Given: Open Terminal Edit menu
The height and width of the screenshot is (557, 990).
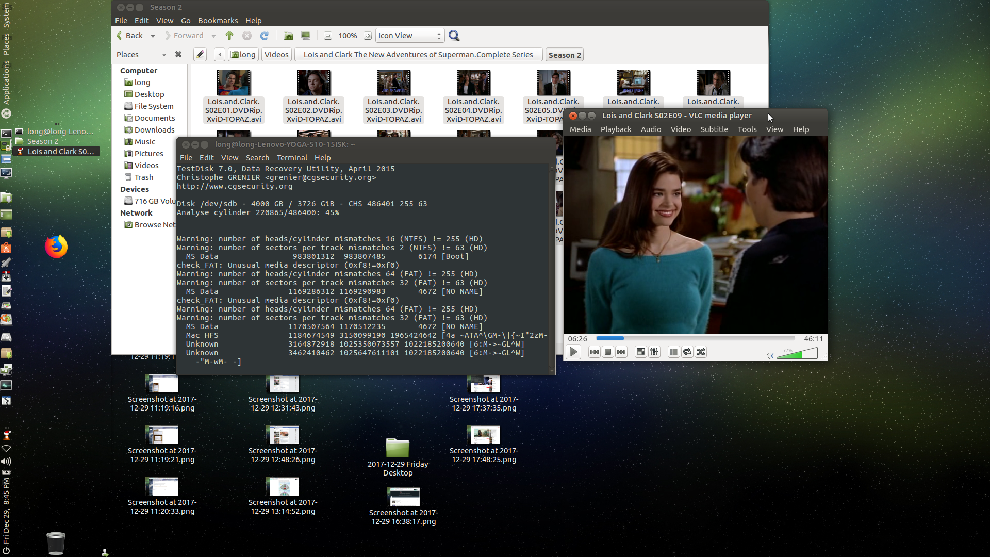Looking at the screenshot, I should (x=207, y=157).
